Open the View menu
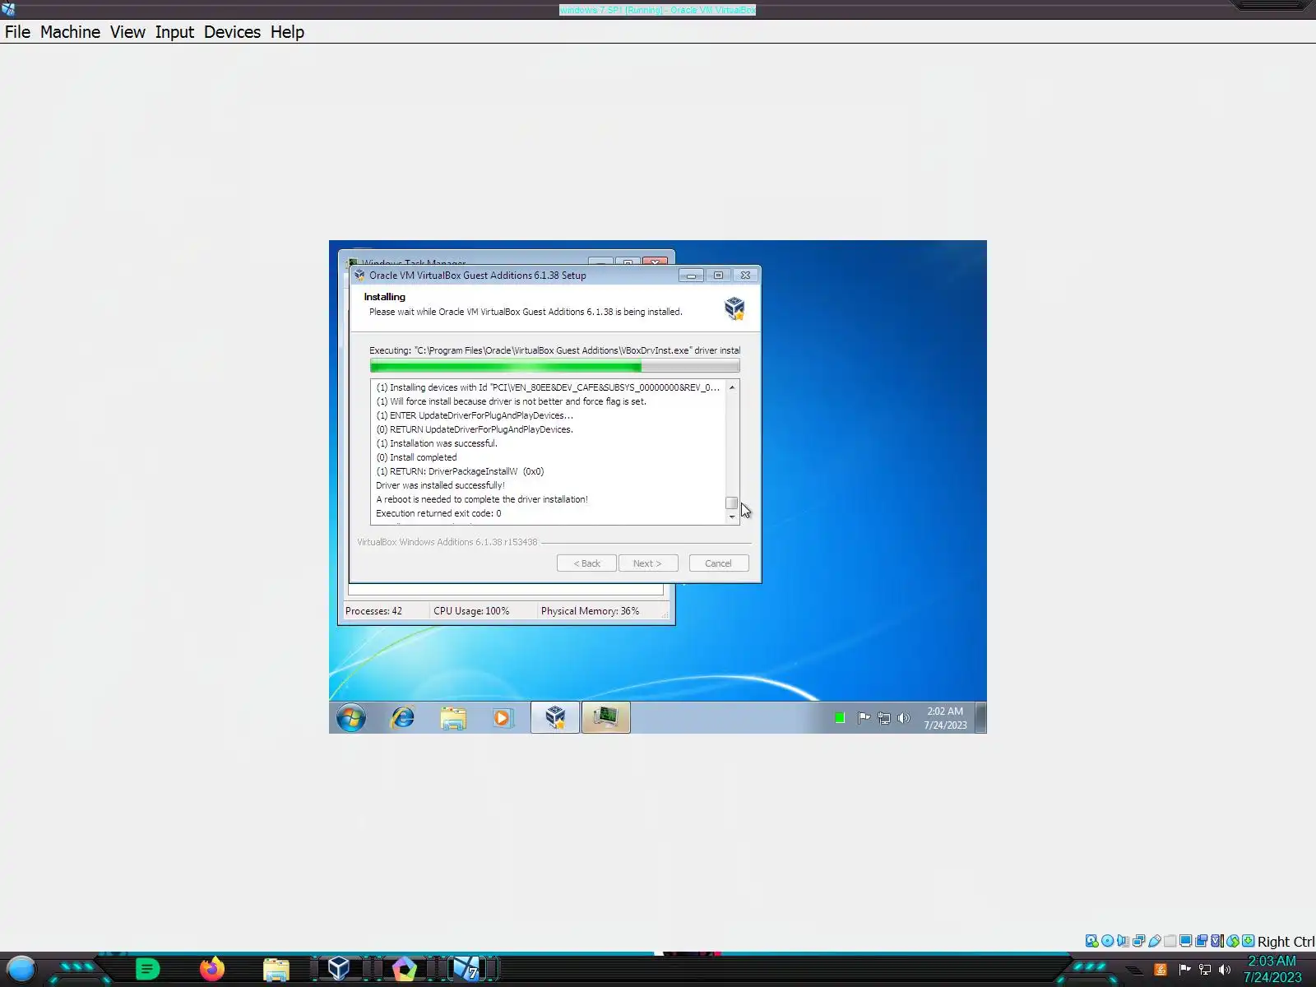This screenshot has width=1316, height=987. pyautogui.click(x=127, y=32)
